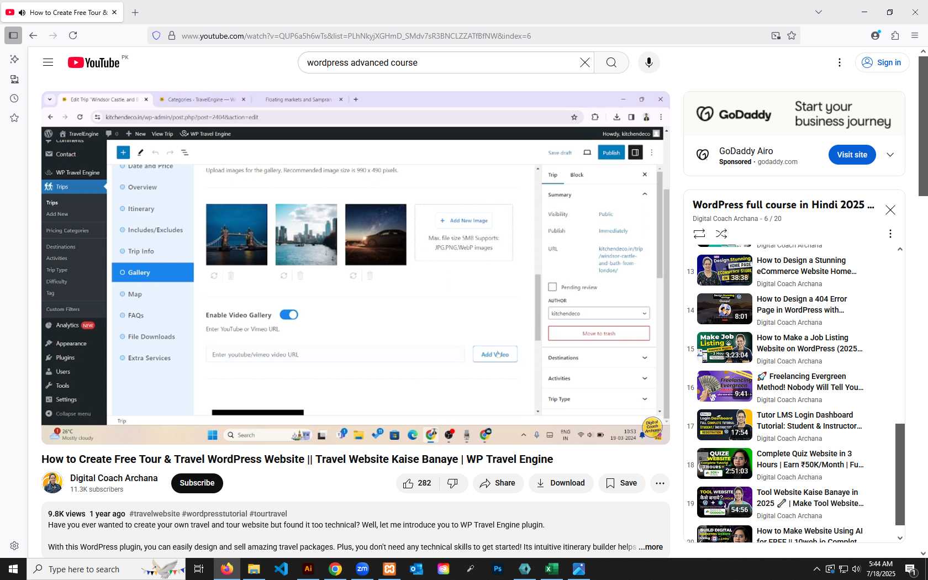The image size is (928, 580).
Task: Open Firefox application menu
Action: tap(915, 35)
